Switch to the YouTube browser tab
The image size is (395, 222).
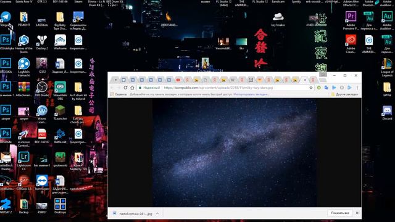point(178,80)
